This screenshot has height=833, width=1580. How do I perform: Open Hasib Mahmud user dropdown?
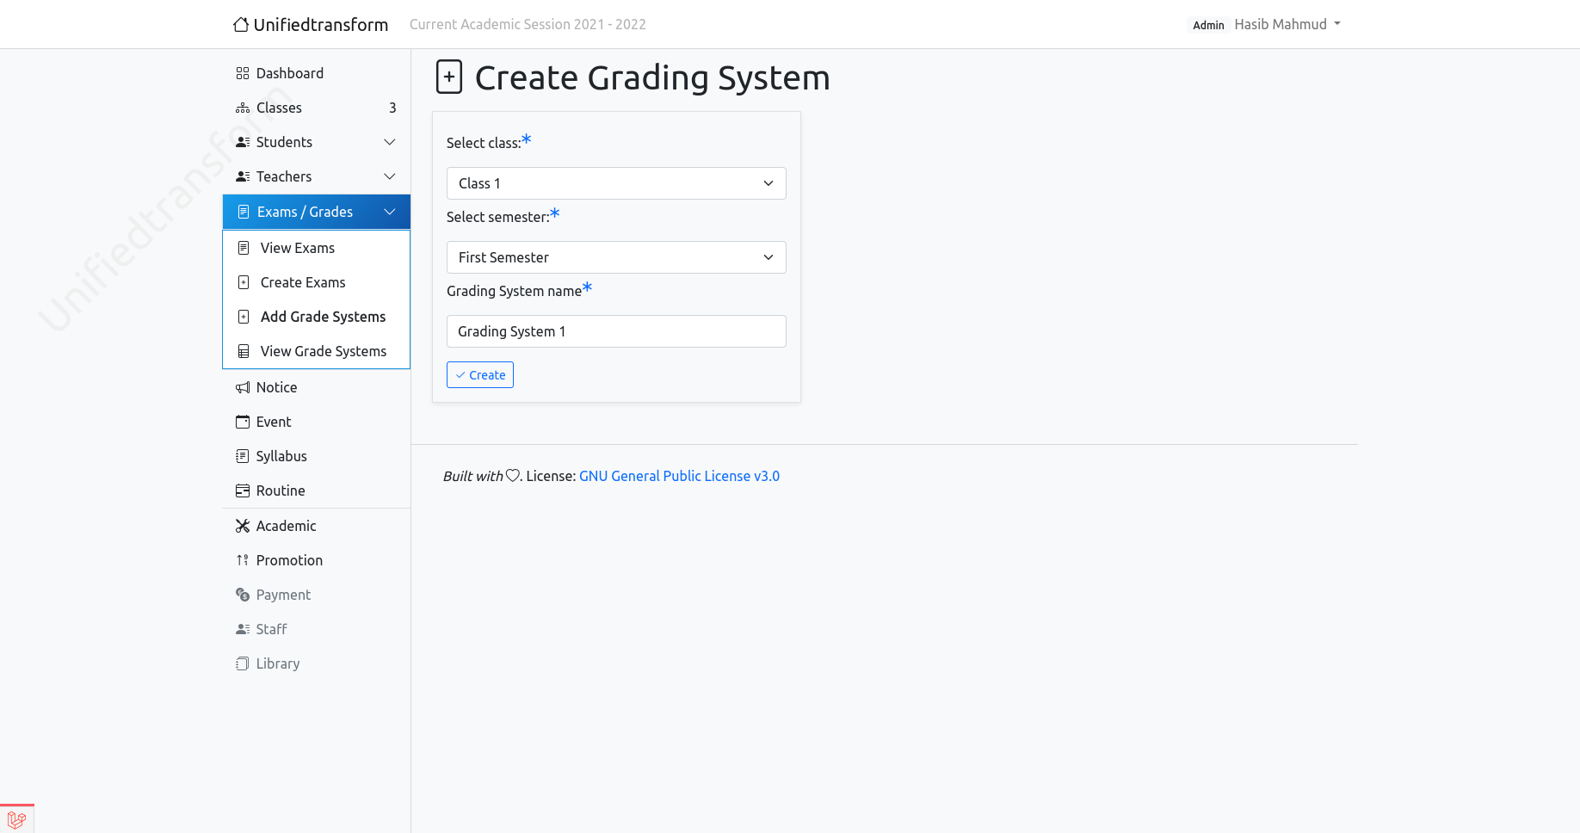1287,24
